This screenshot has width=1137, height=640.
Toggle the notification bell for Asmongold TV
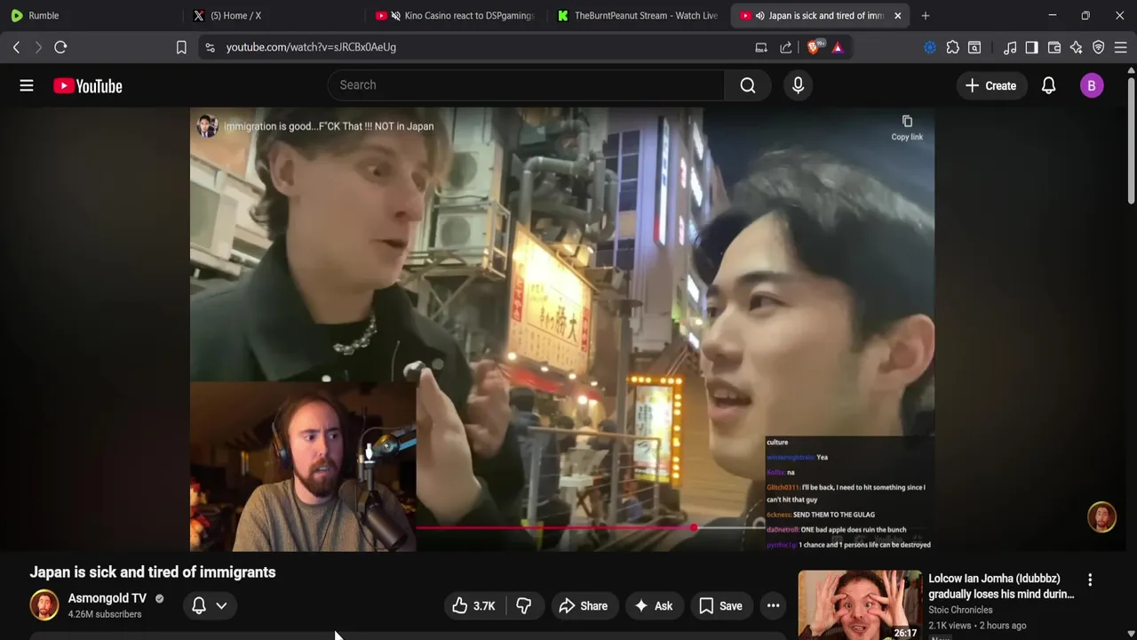[199, 605]
